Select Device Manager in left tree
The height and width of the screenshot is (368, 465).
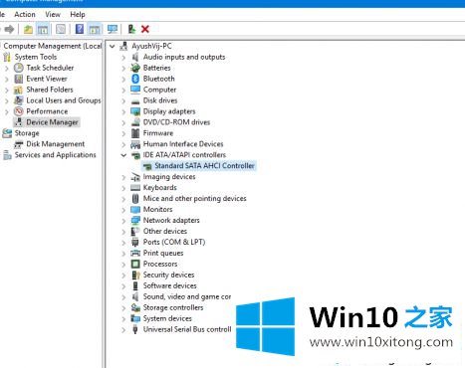(52, 122)
